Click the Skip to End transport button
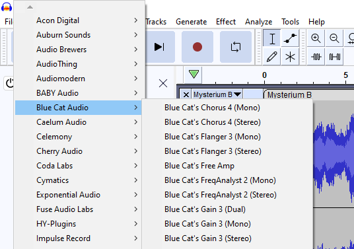This screenshot has width=354, height=249. 159,47
